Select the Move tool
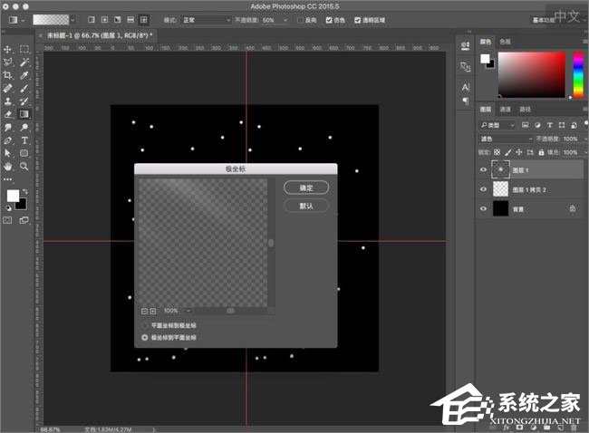 coord(7,49)
